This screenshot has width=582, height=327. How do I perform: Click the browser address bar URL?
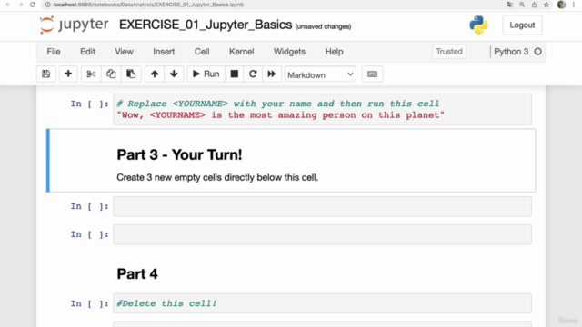(x=148, y=5)
